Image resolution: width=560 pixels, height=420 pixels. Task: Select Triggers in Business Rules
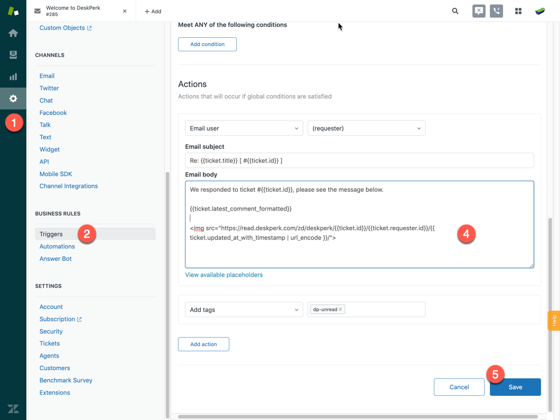tap(51, 234)
